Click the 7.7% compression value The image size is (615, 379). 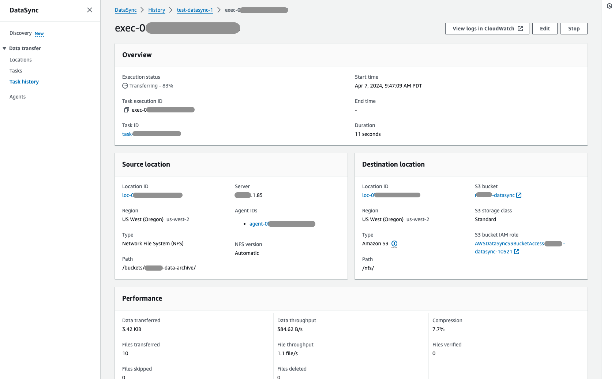[x=438, y=329]
